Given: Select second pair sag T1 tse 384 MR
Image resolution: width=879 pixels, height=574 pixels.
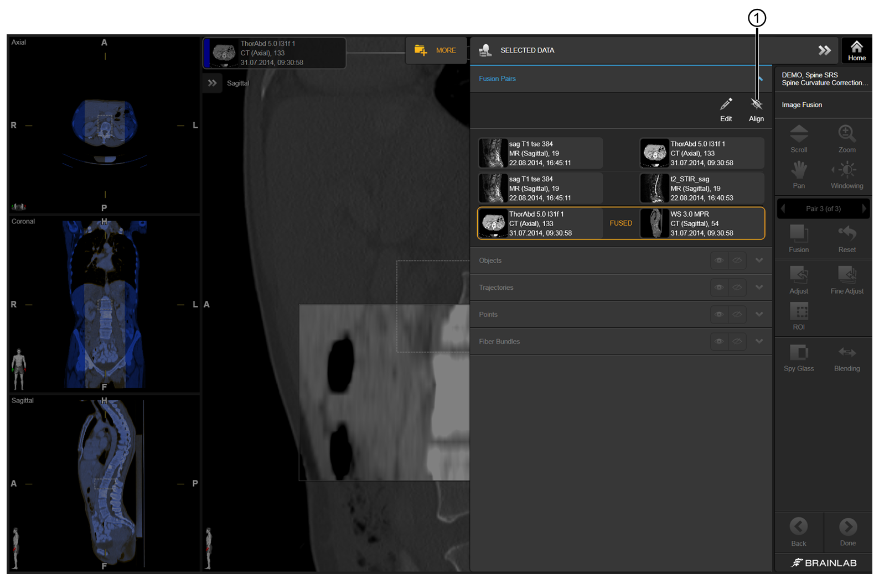Looking at the screenshot, I should click(540, 188).
